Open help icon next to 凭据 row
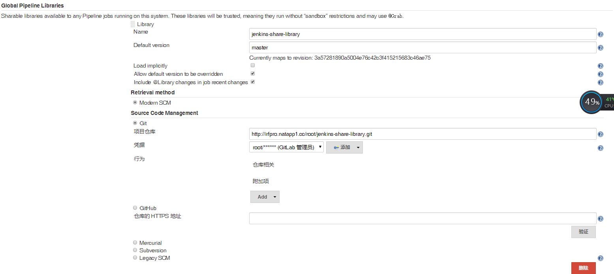614x274 pixels. pyautogui.click(x=601, y=148)
